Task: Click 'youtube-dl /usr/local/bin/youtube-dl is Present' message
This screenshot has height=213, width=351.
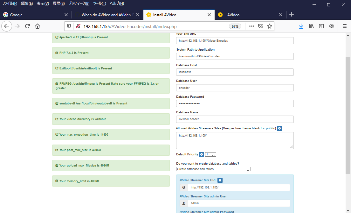Action: click(111, 103)
